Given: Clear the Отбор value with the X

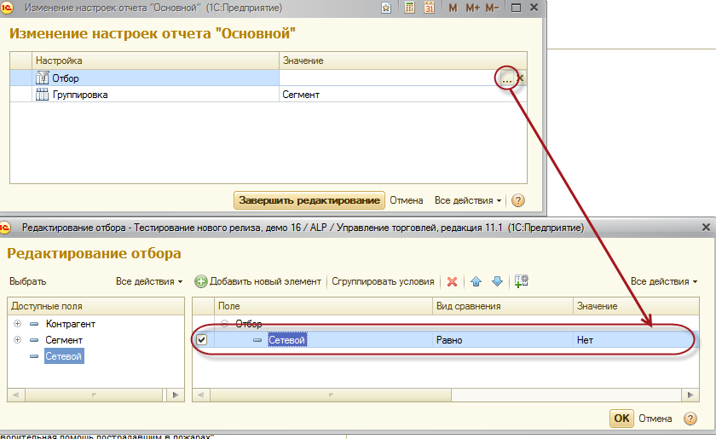Looking at the screenshot, I should pyautogui.click(x=520, y=78).
